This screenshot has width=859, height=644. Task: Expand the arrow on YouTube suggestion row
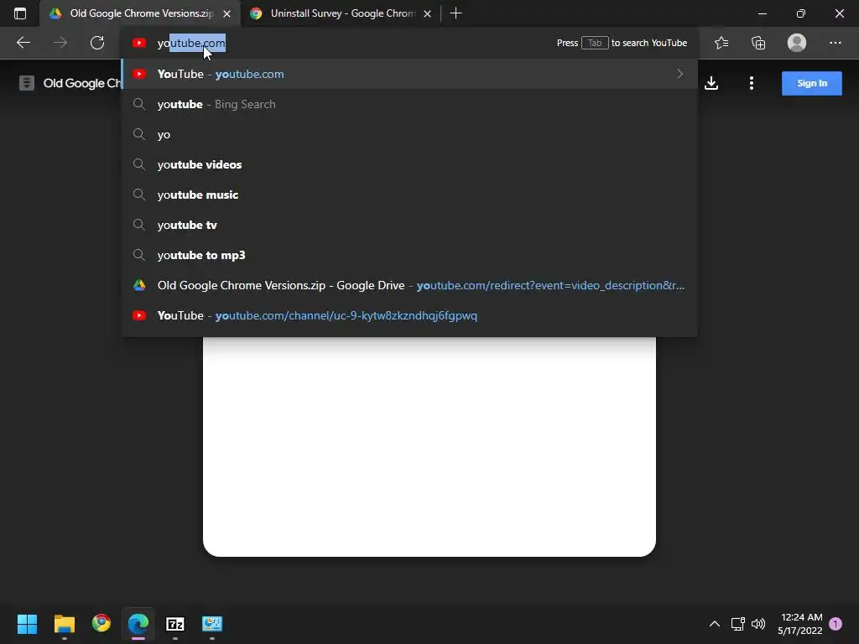pos(679,74)
